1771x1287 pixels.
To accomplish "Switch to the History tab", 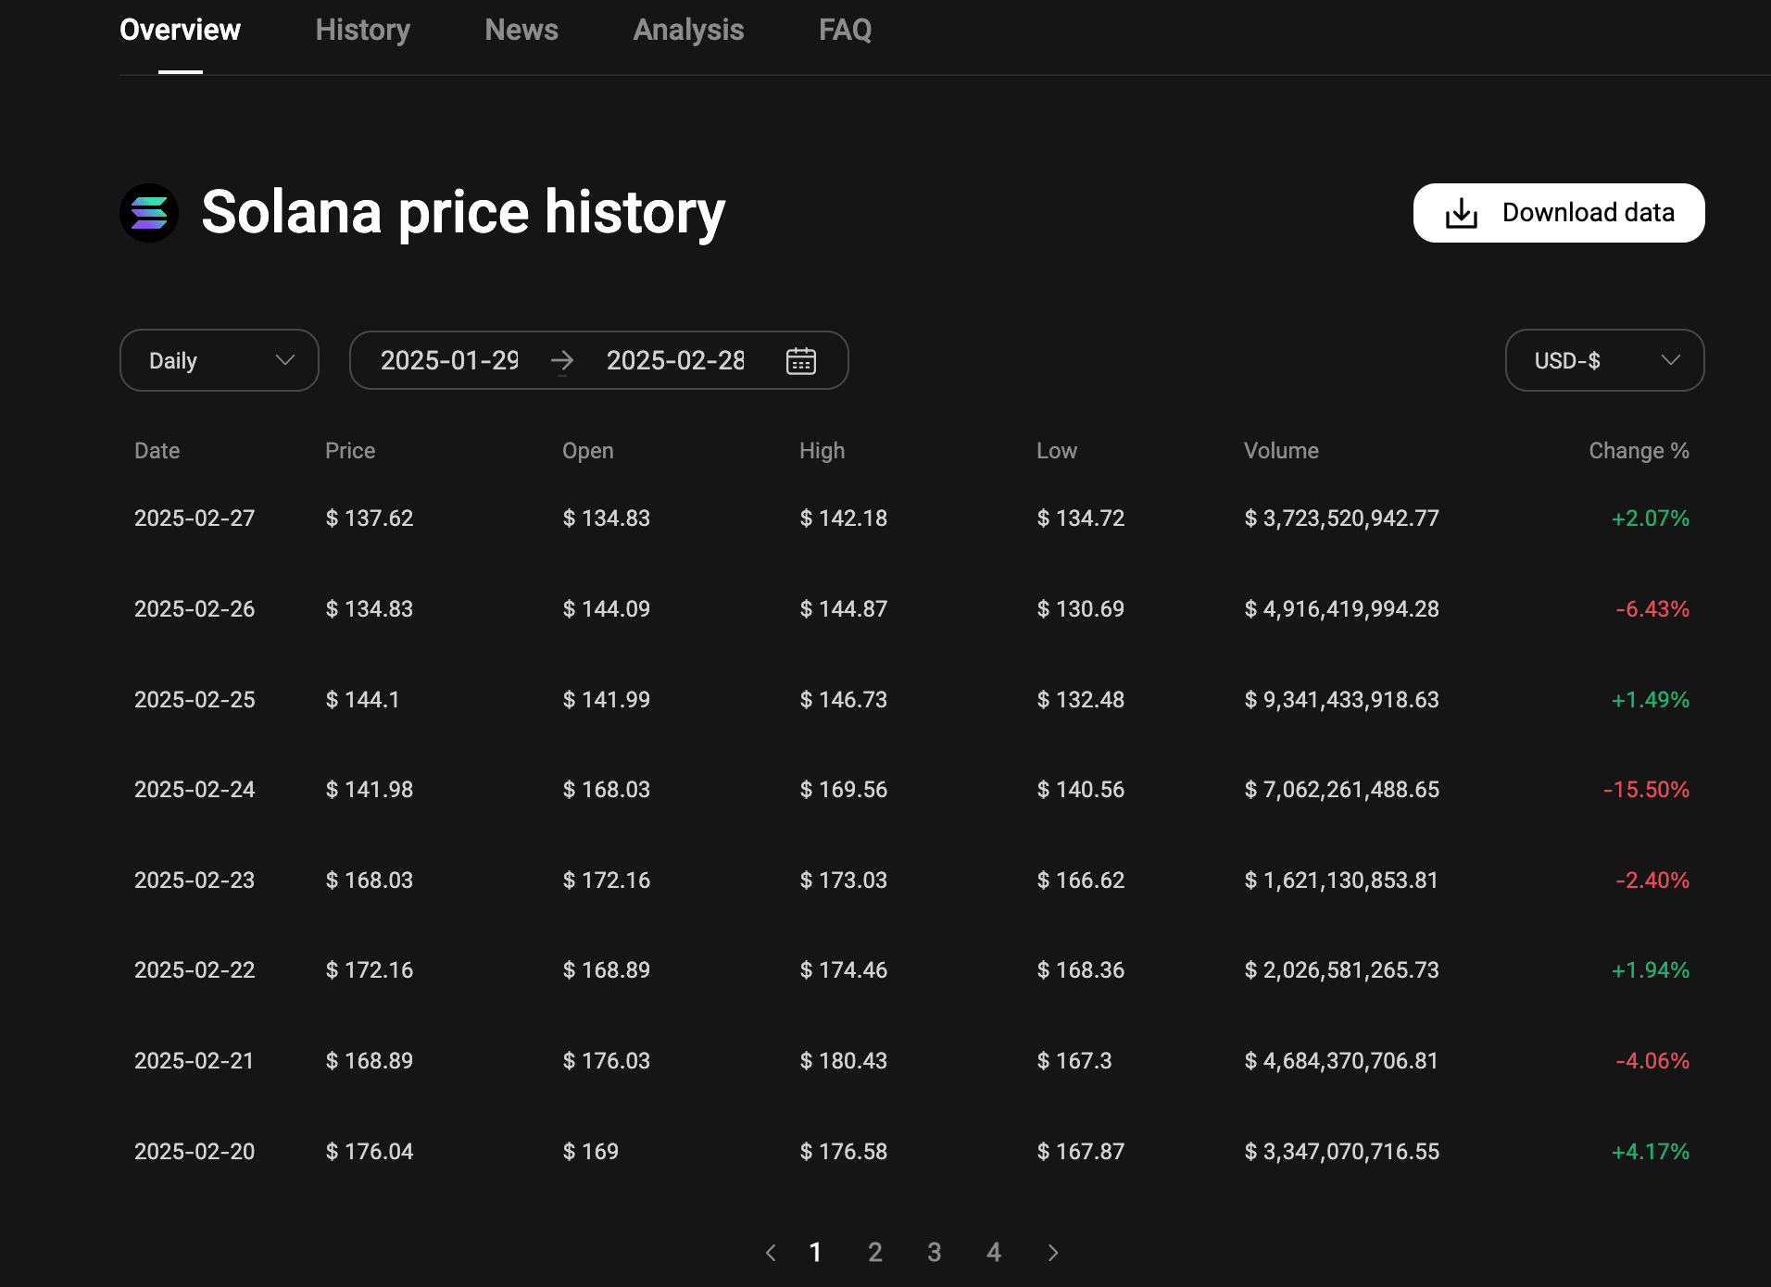I will point(362,30).
